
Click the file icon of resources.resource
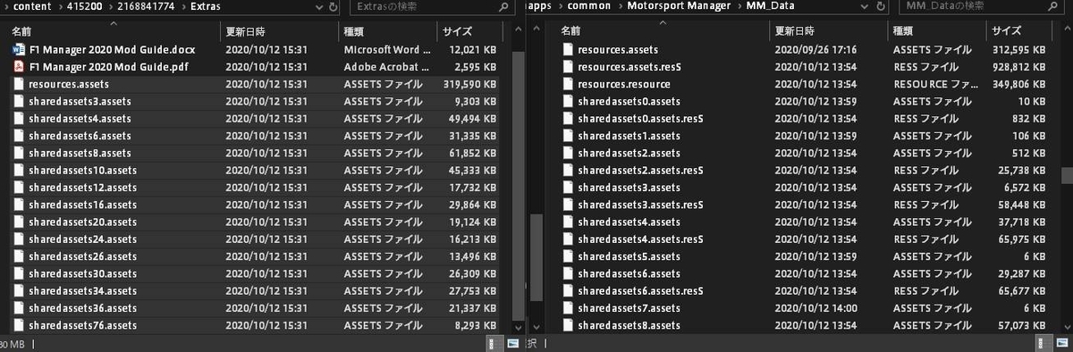[567, 84]
